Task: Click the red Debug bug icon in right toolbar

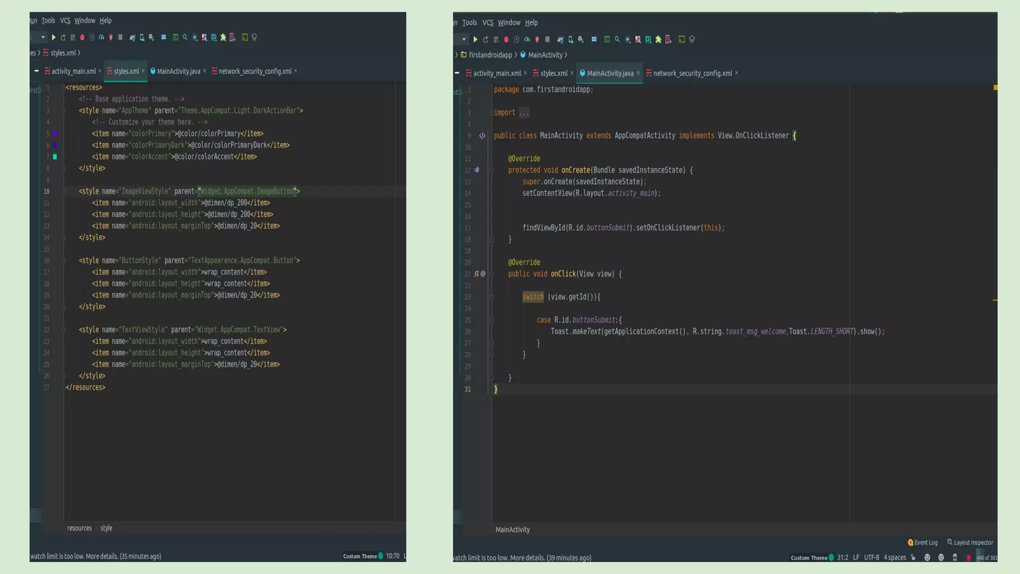Action: tap(506, 39)
